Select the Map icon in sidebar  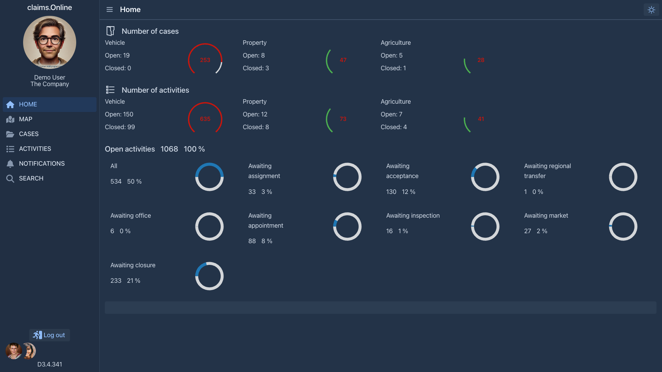click(x=10, y=119)
